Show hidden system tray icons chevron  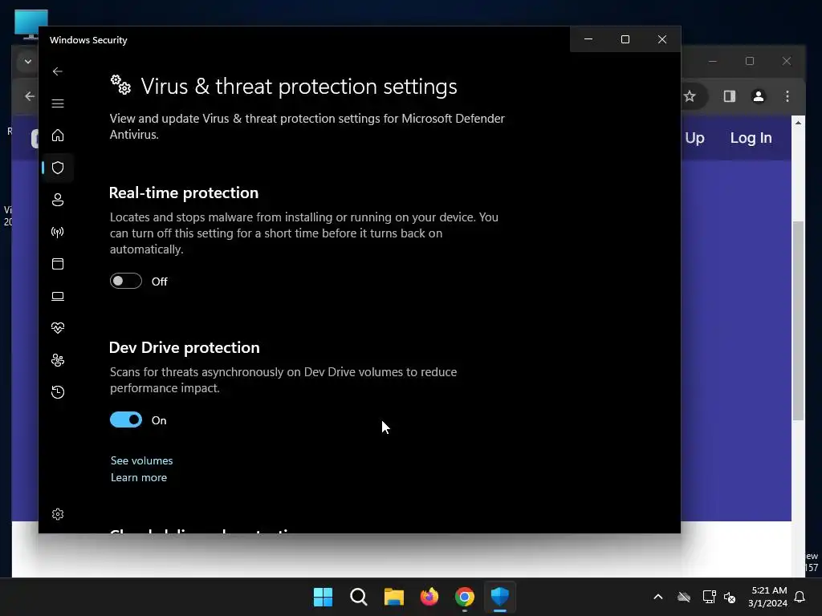pos(658,597)
